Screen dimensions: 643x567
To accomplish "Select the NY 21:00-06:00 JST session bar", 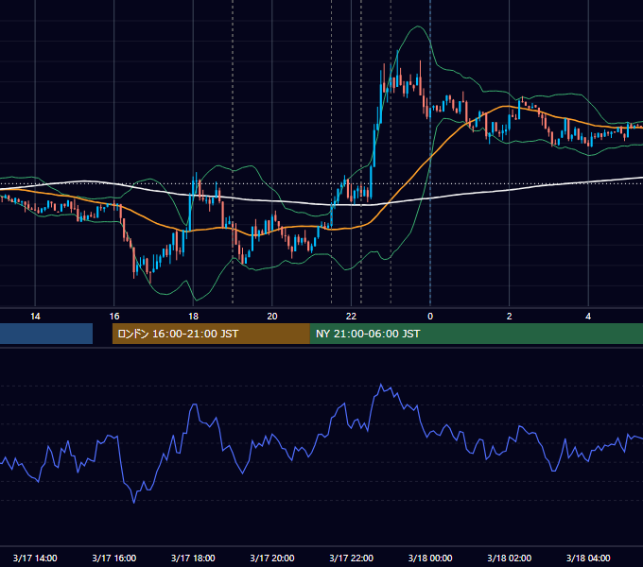I will coord(477,334).
